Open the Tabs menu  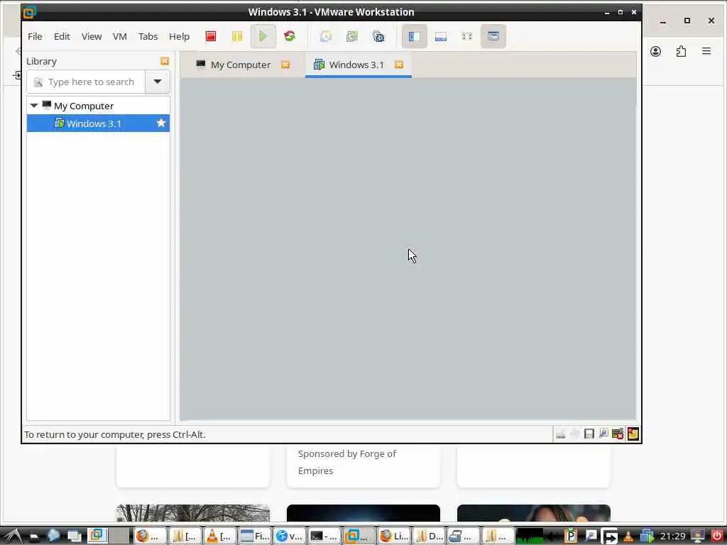point(148,36)
